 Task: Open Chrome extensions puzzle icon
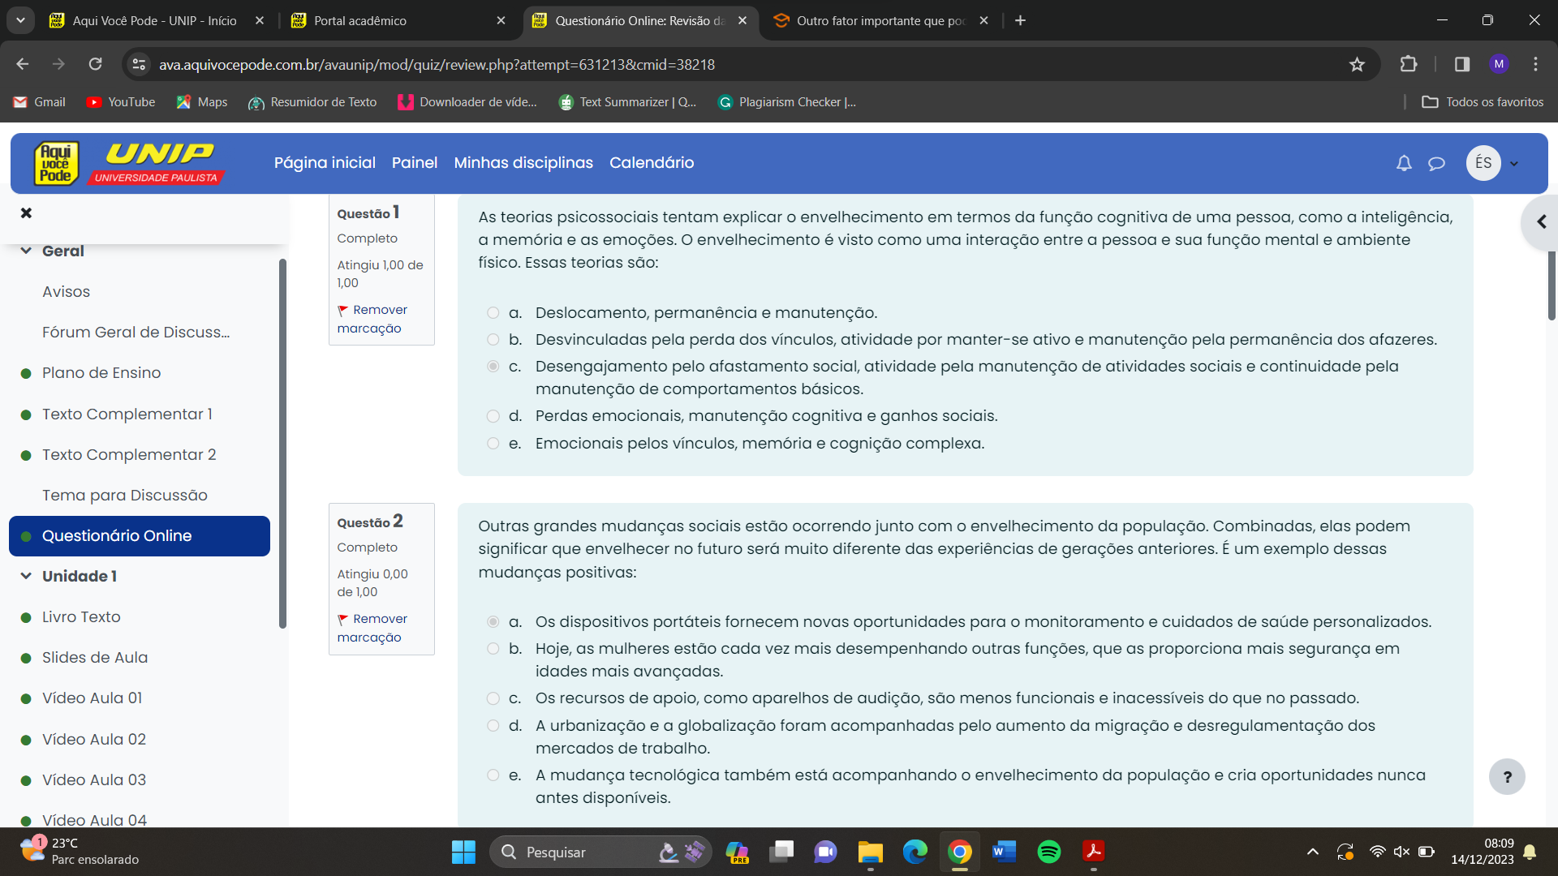tap(1409, 64)
